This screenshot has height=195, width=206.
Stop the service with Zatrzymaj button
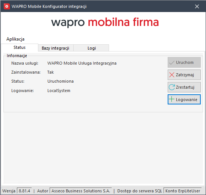[x=184, y=75]
